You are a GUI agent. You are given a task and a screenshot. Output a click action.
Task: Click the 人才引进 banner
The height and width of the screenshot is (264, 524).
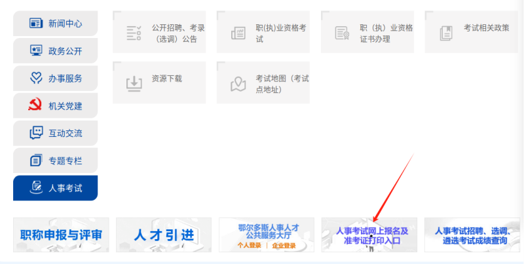pyautogui.click(x=164, y=235)
